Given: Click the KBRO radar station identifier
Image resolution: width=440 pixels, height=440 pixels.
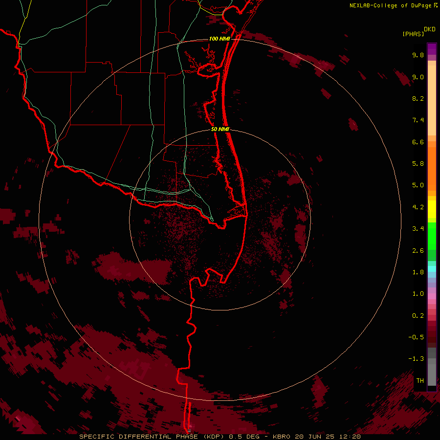Looking at the screenshot, I should [282, 437].
